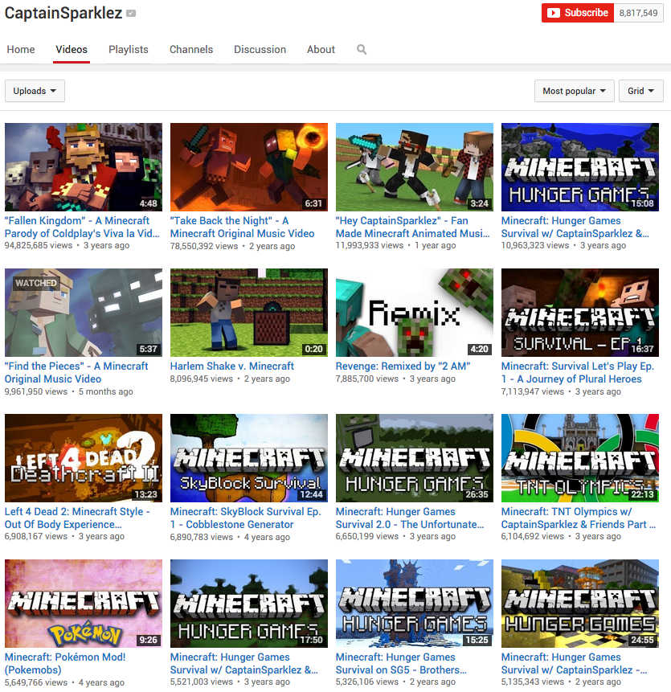
Task: Open the Most popular sort dropdown
Action: 574,91
